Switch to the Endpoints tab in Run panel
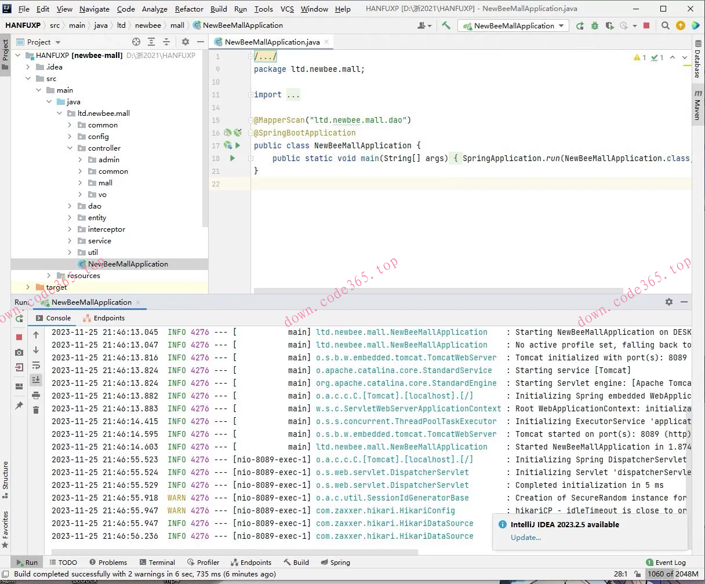Viewport: 705px width, 584px height. click(104, 318)
